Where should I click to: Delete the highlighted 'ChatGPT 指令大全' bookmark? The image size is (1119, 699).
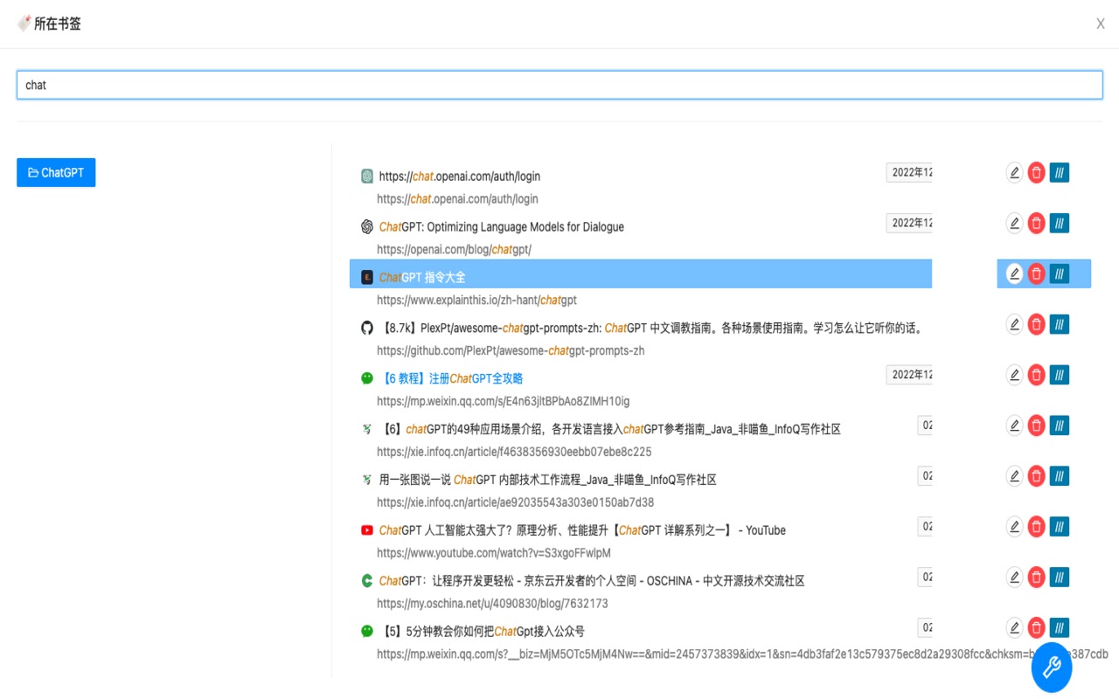click(1036, 274)
